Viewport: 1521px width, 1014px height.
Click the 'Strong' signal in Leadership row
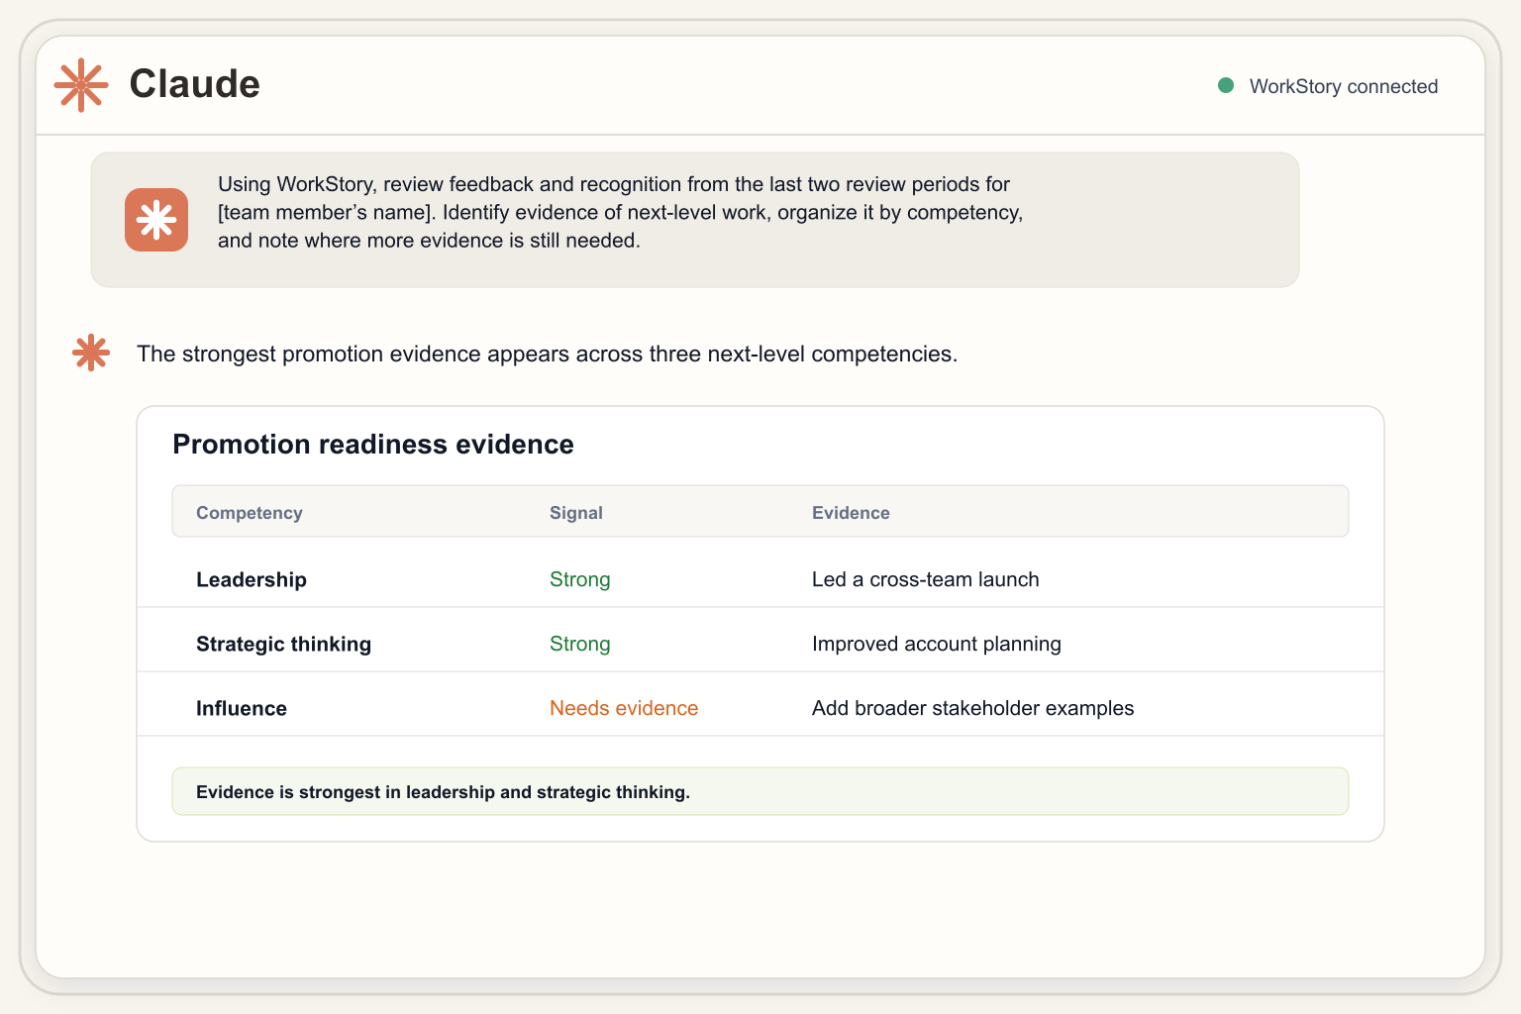click(x=580, y=579)
